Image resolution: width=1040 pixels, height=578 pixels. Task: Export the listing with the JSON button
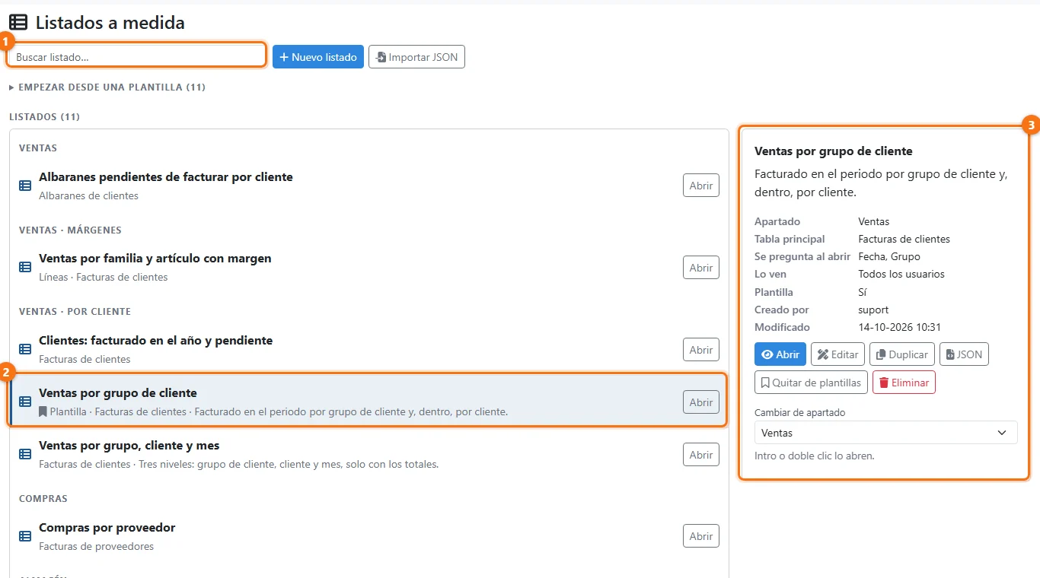[x=964, y=354]
